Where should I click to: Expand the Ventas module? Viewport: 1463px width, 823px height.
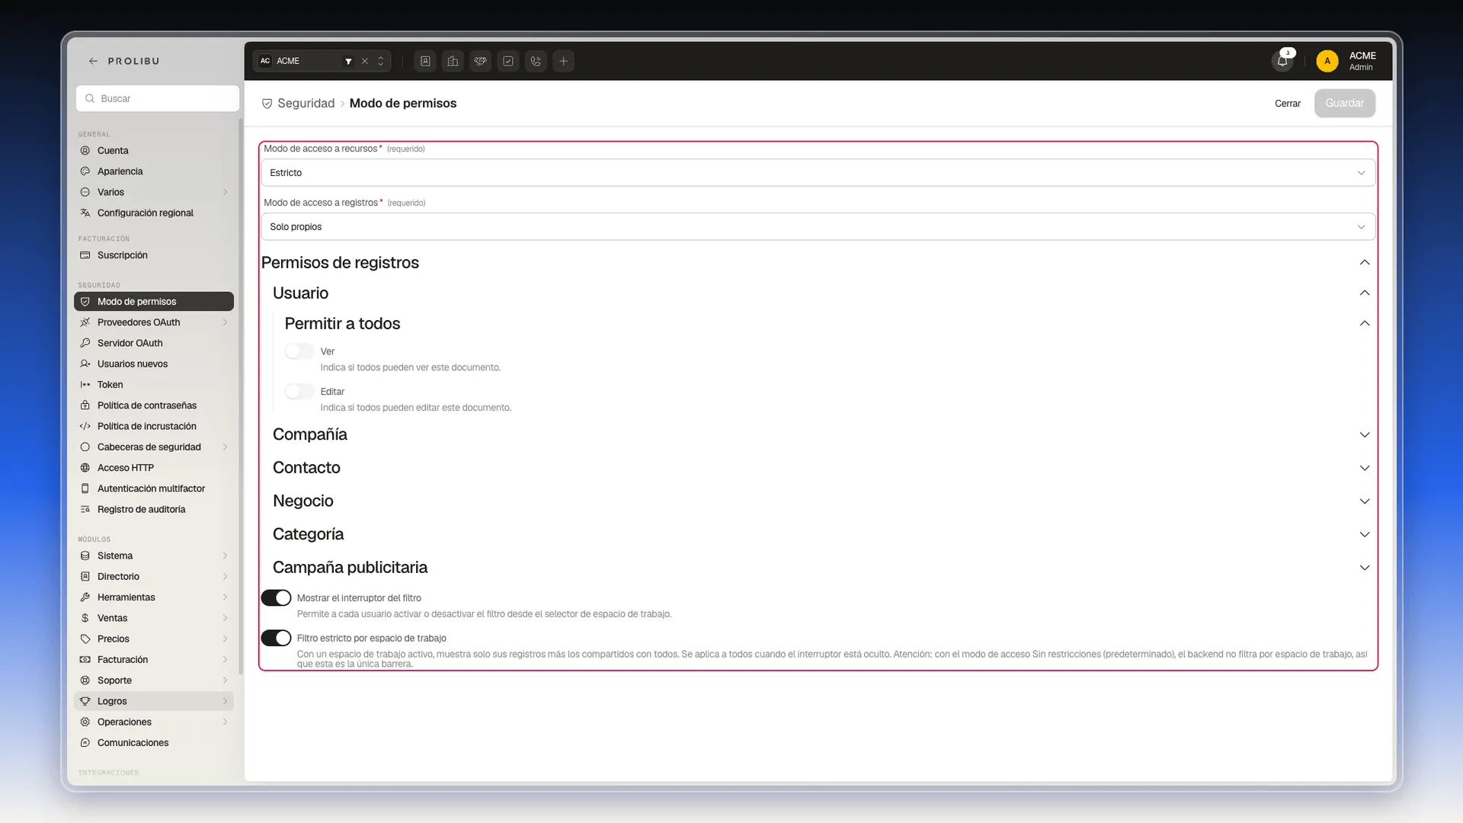[154, 618]
